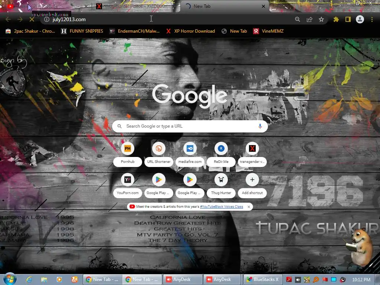Open the New Tab bookmark in bookmarks bar
Screen dimensions: 380x285
(x=234, y=31)
